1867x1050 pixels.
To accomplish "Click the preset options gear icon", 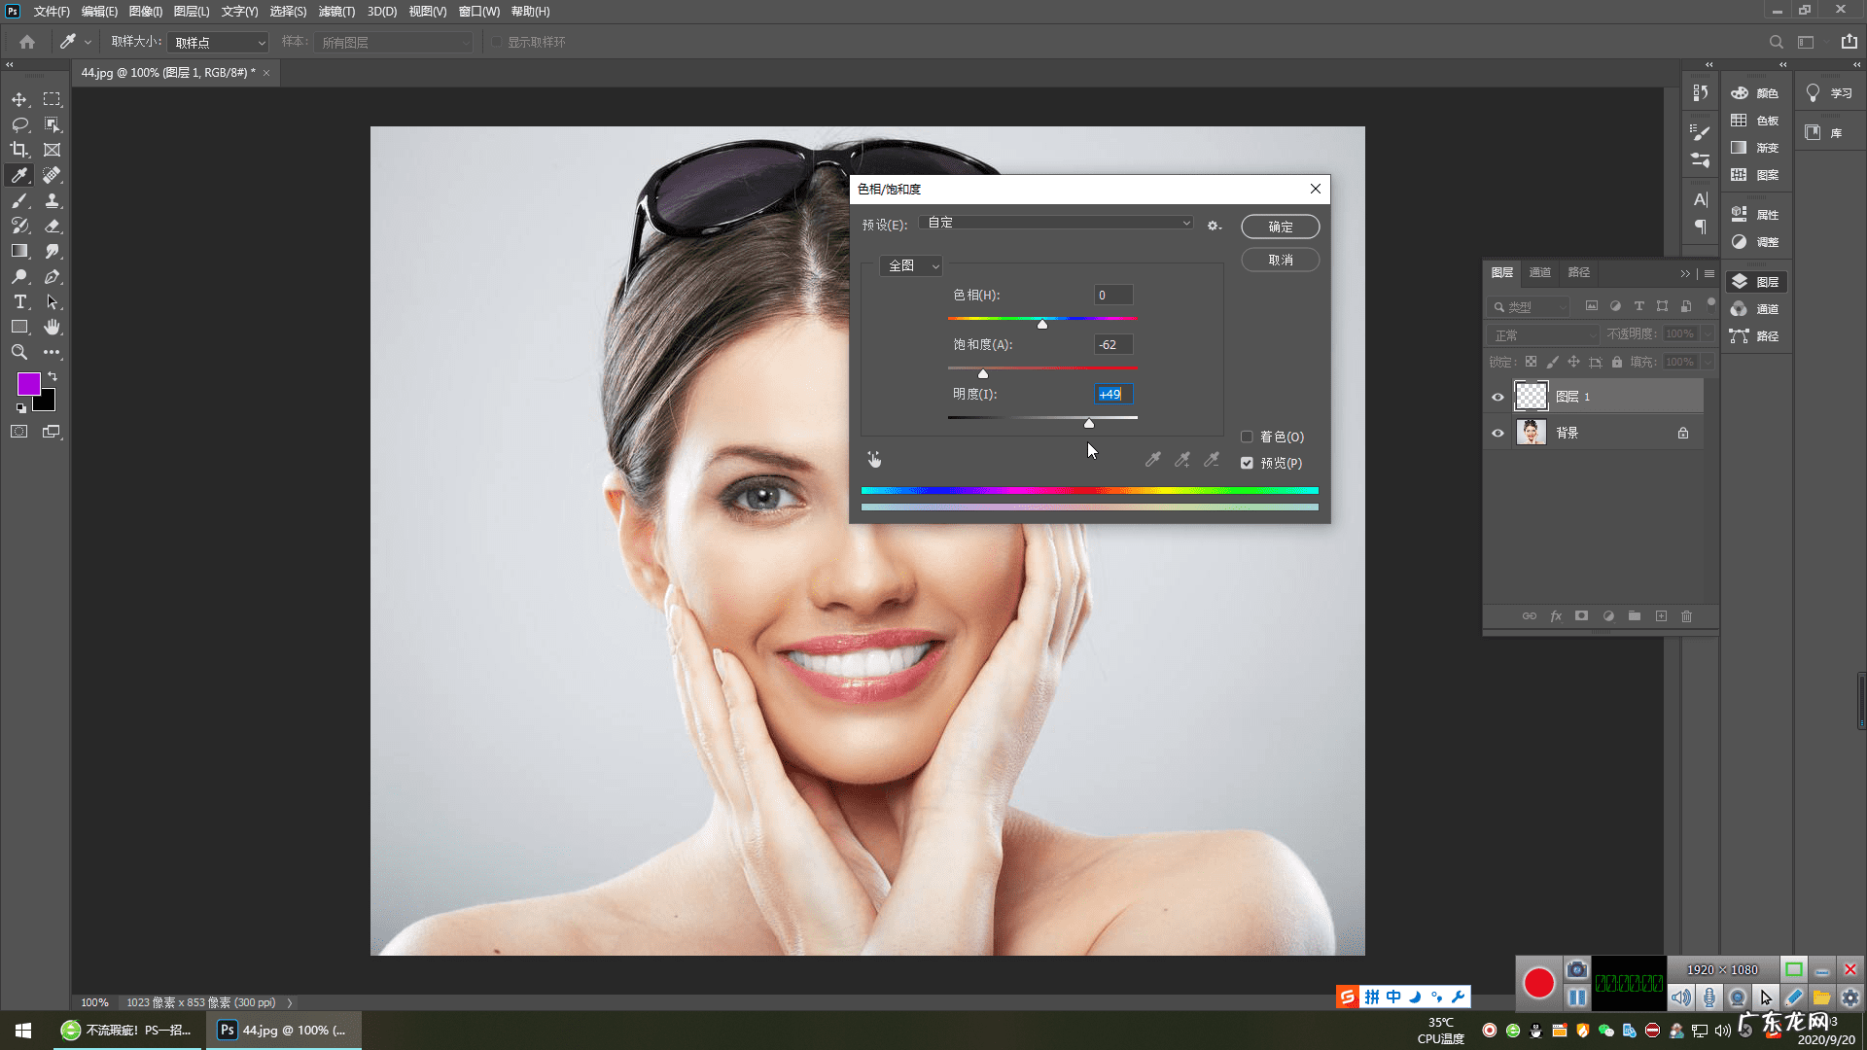I will [x=1214, y=226].
